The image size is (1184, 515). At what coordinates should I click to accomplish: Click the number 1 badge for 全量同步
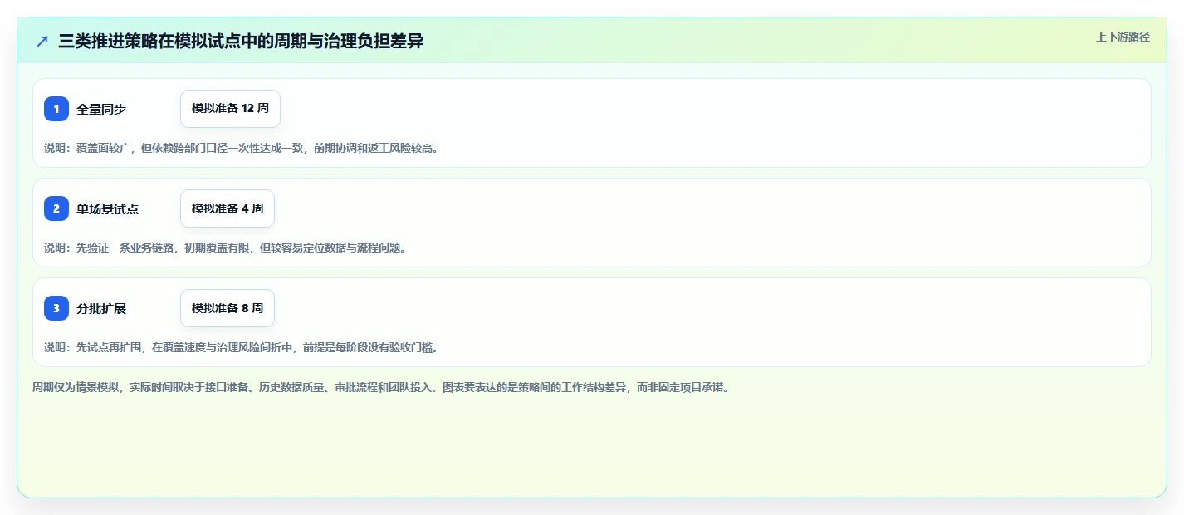click(56, 109)
